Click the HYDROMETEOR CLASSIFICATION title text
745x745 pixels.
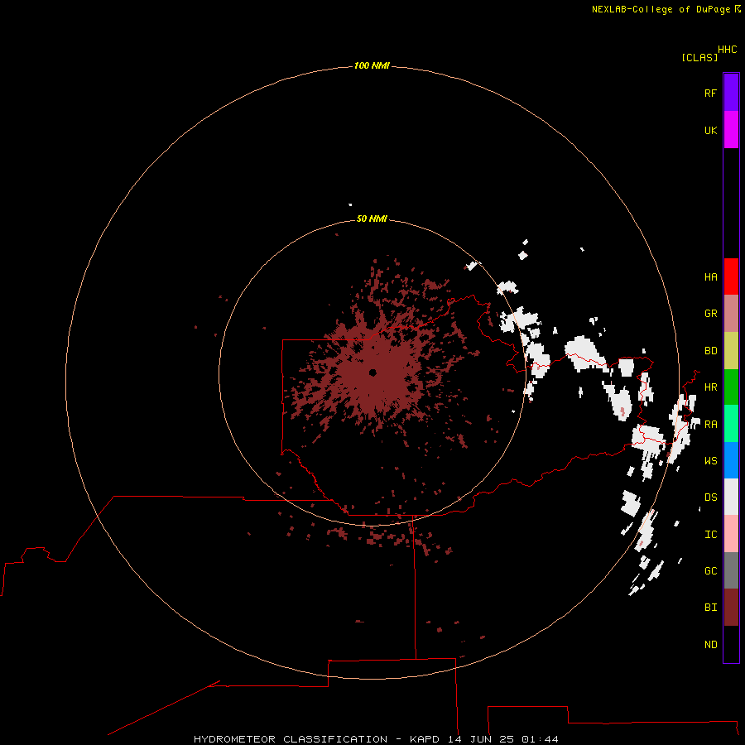(291, 739)
